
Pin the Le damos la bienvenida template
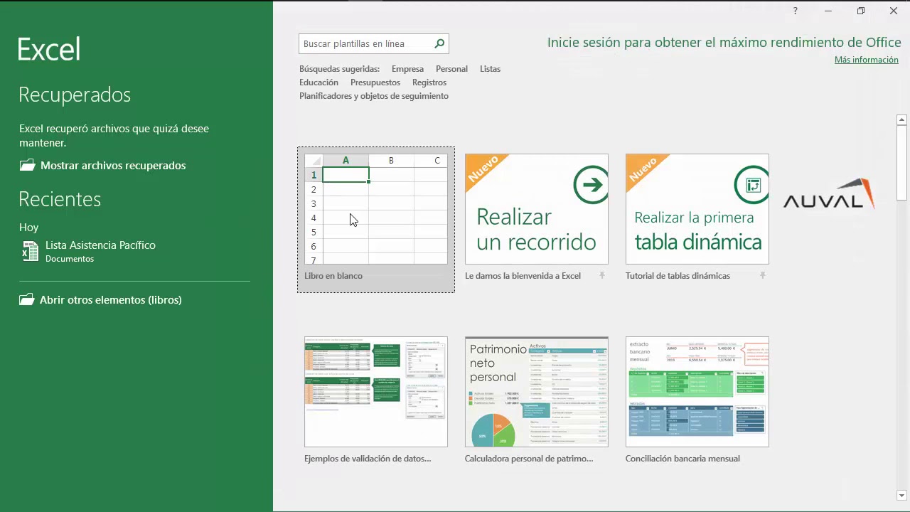coord(602,276)
